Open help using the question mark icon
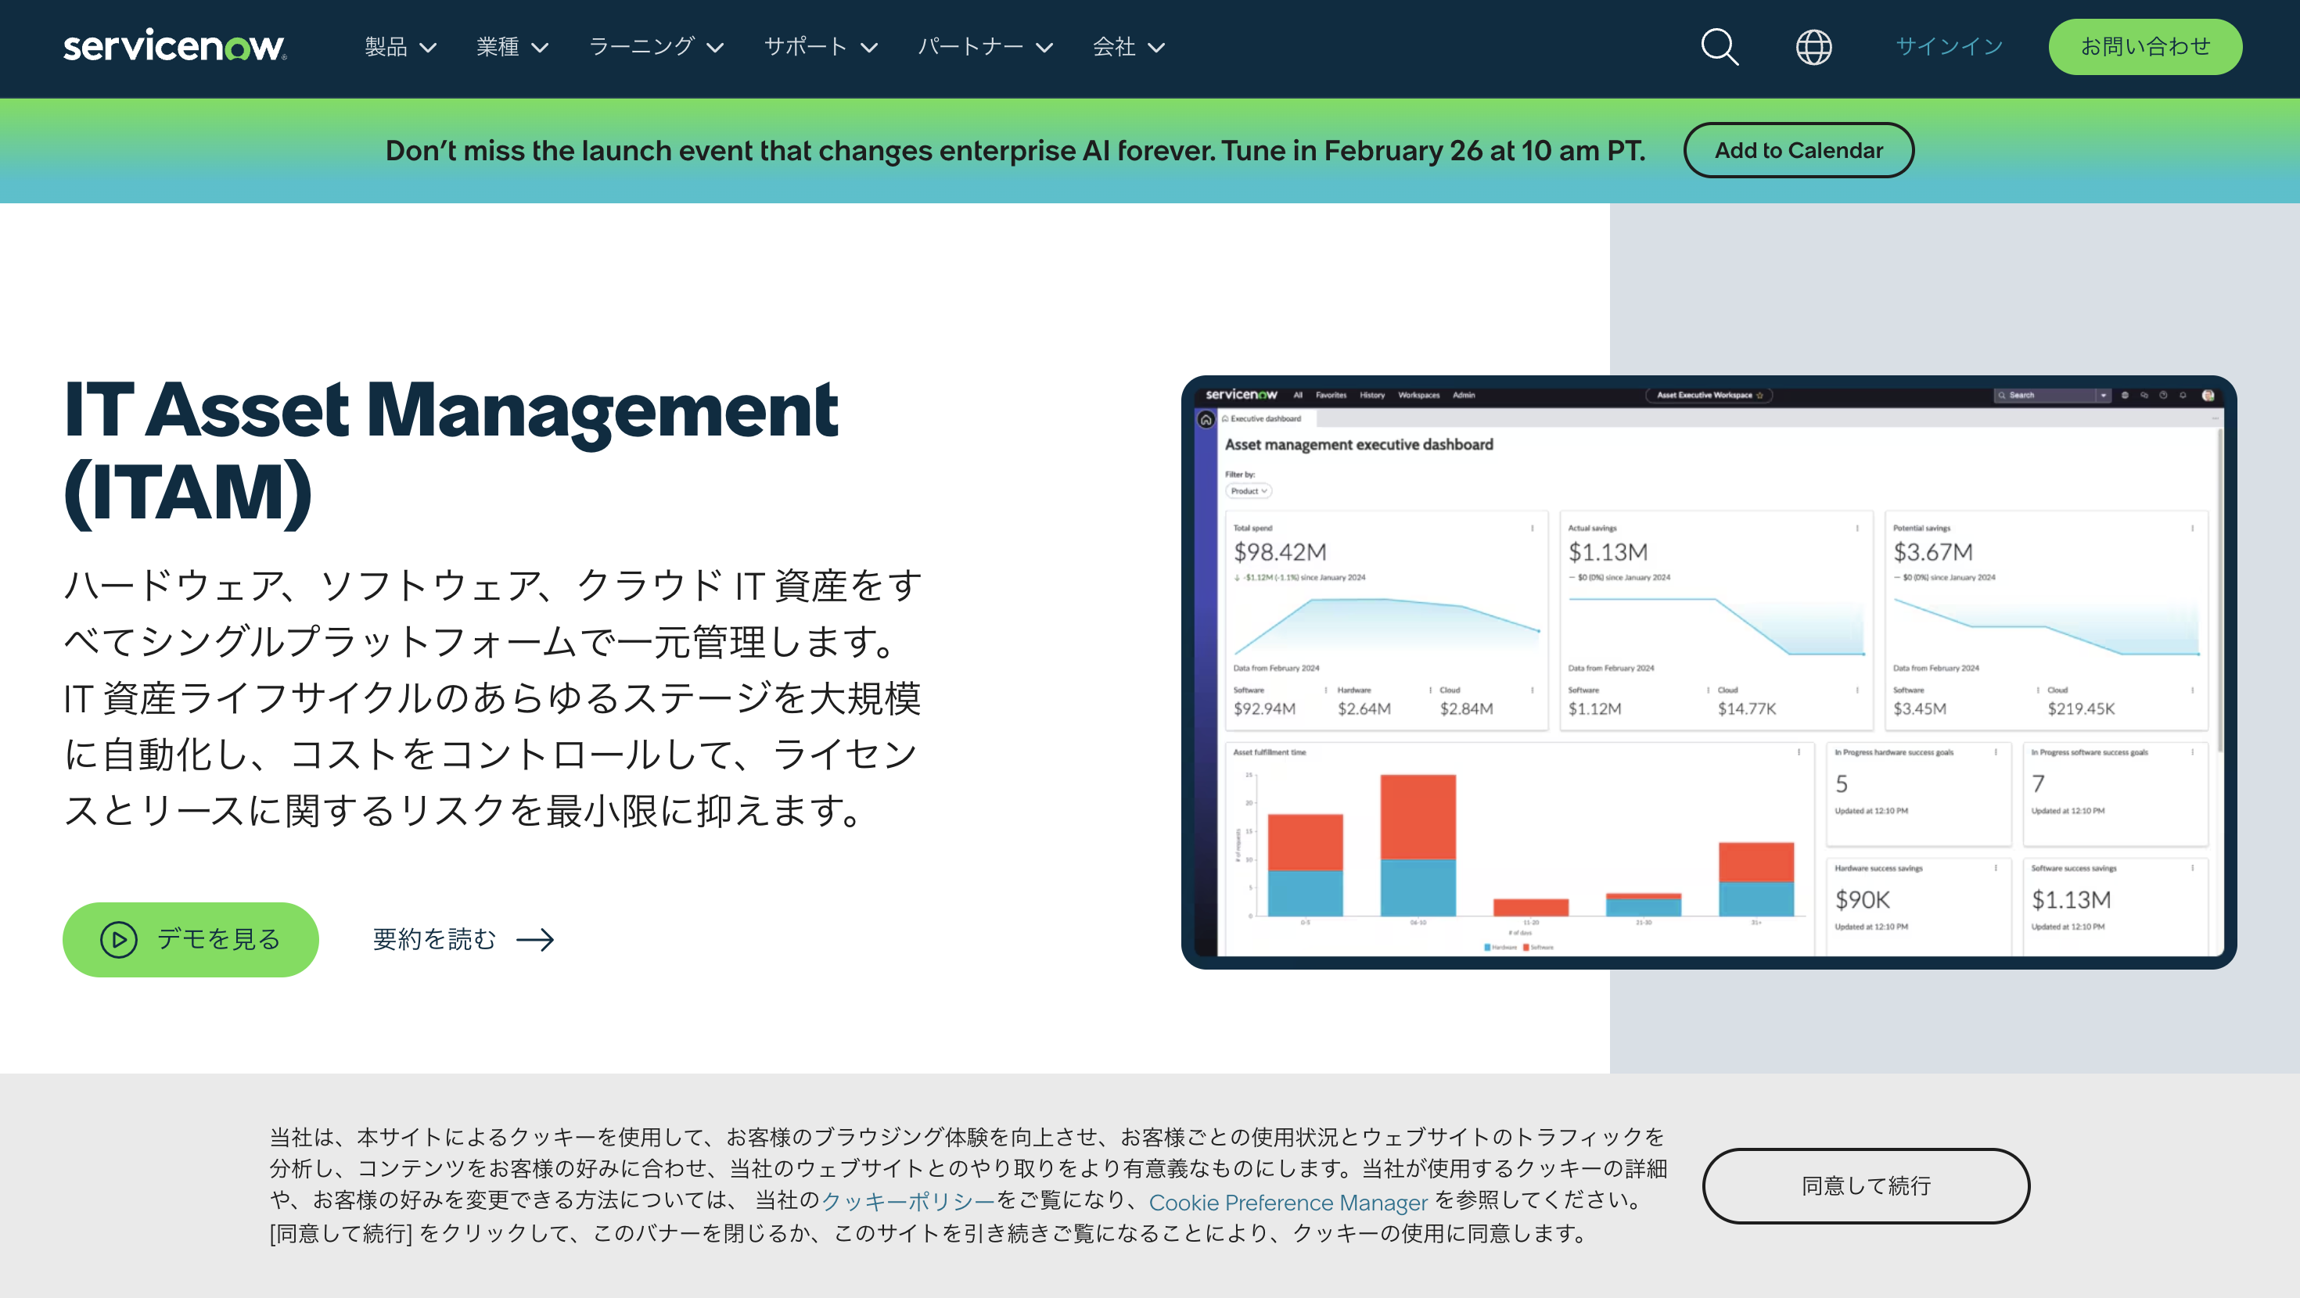 (2165, 396)
